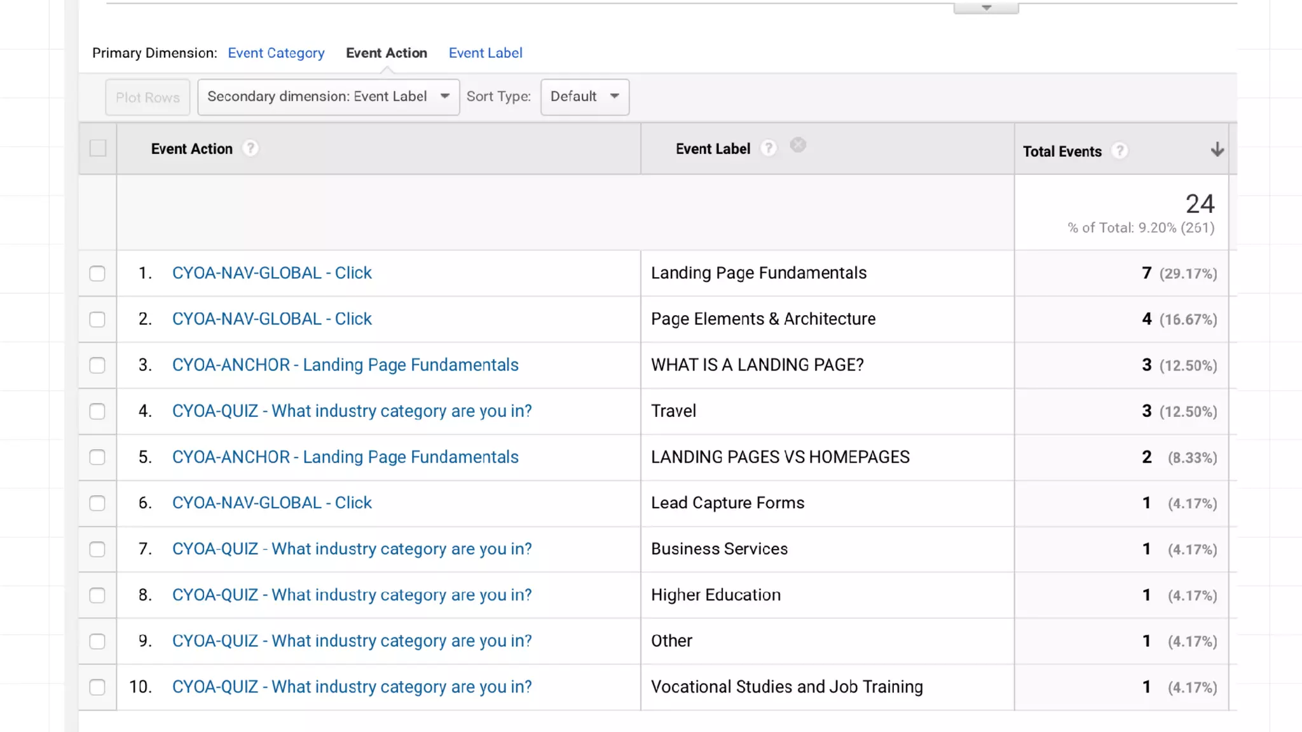Image resolution: width=1302 pixels, height=732 pixels.
Task: Switch primary dimension to Event Label
Action: pos(485,53)
